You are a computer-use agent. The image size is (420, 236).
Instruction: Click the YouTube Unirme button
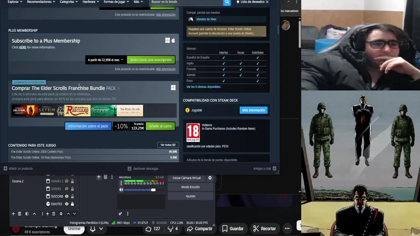point(74,228)
